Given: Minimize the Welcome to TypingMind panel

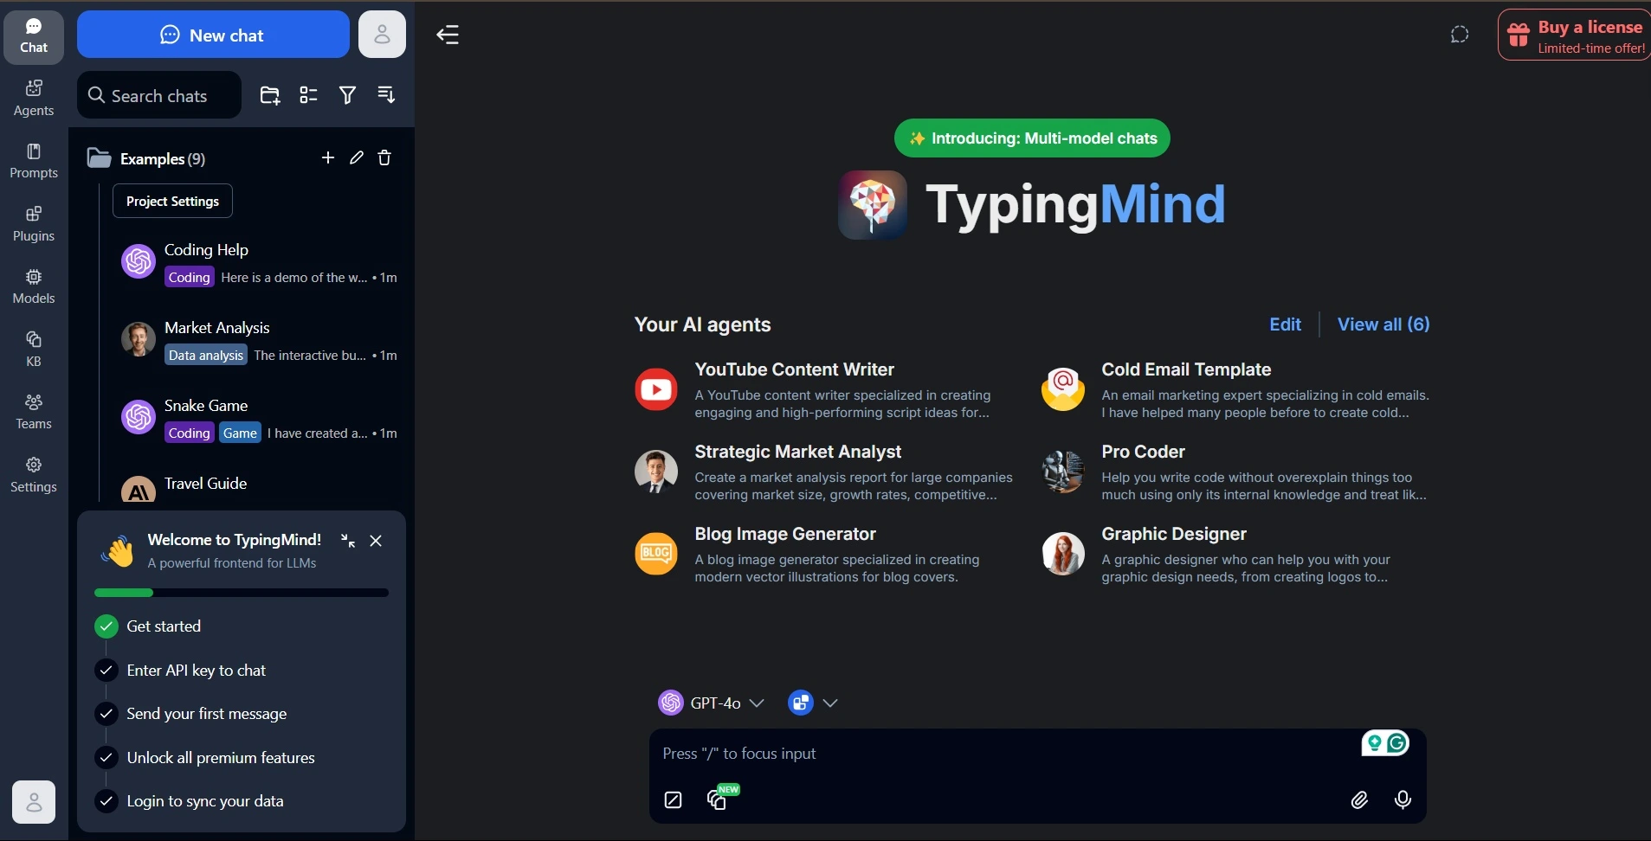Looking at the screenshot, I should click(x=348, y=541).
